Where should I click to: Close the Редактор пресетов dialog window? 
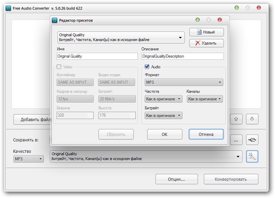(x=220, y=20)
